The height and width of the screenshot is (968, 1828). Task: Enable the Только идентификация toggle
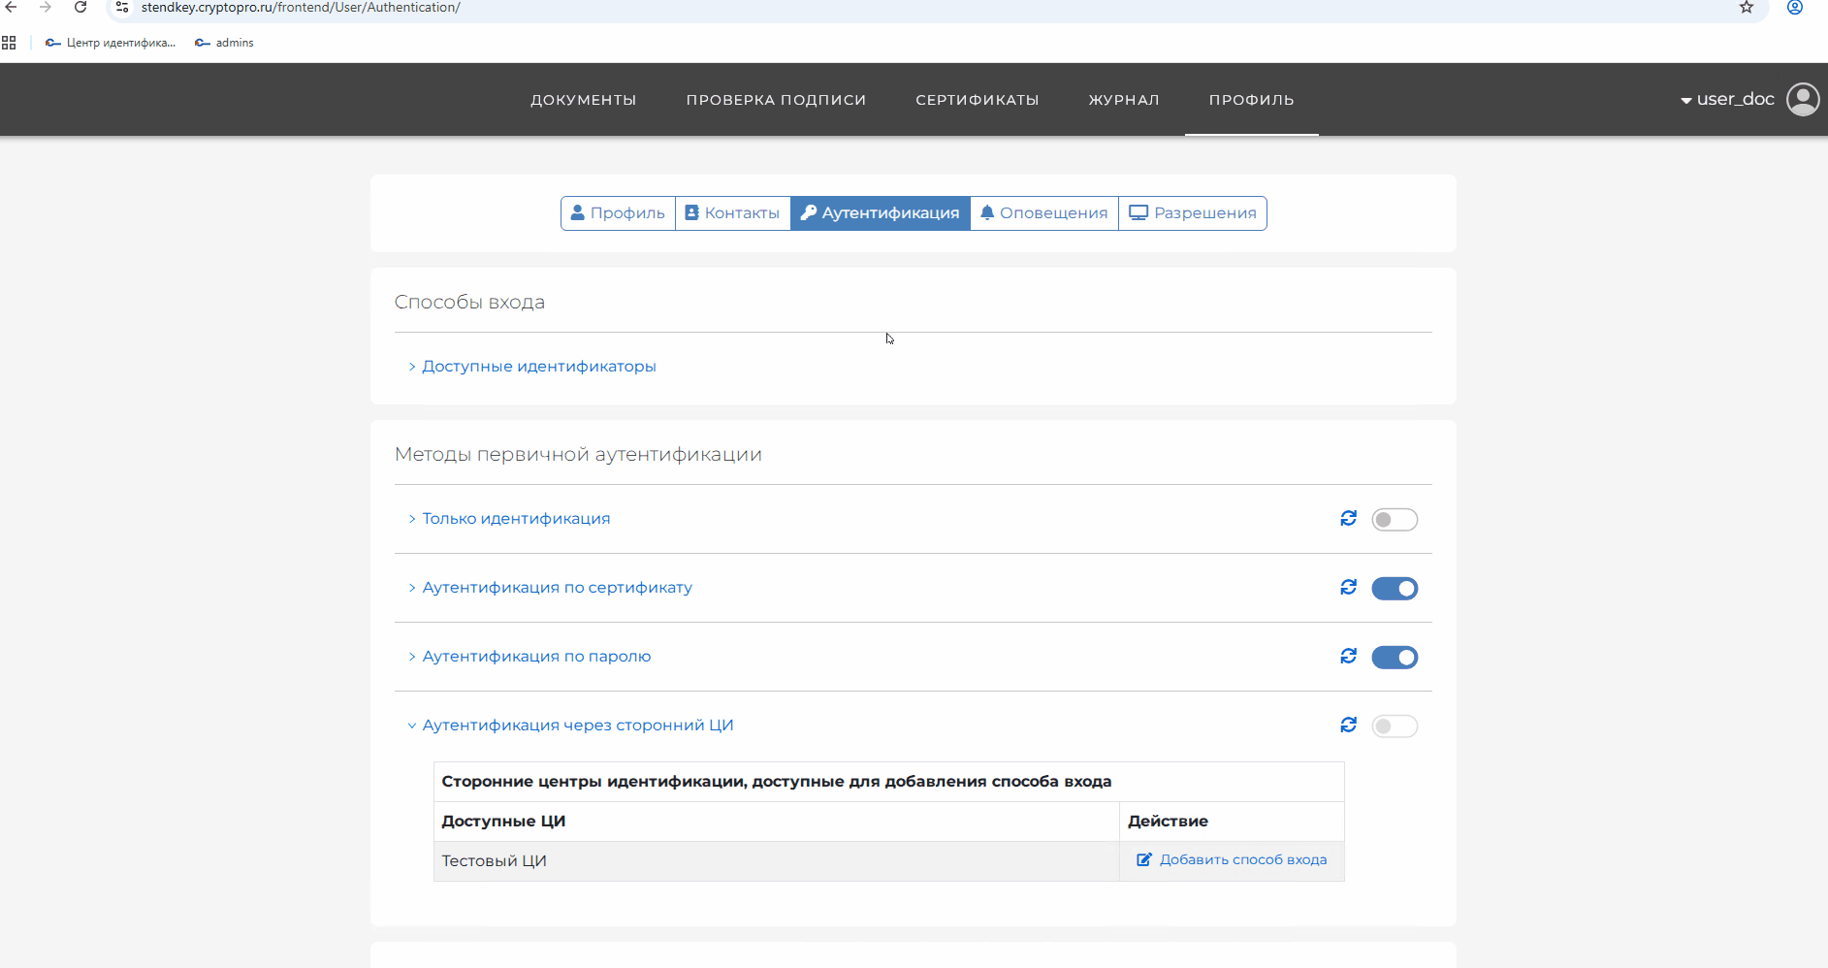pos(1394,520)
